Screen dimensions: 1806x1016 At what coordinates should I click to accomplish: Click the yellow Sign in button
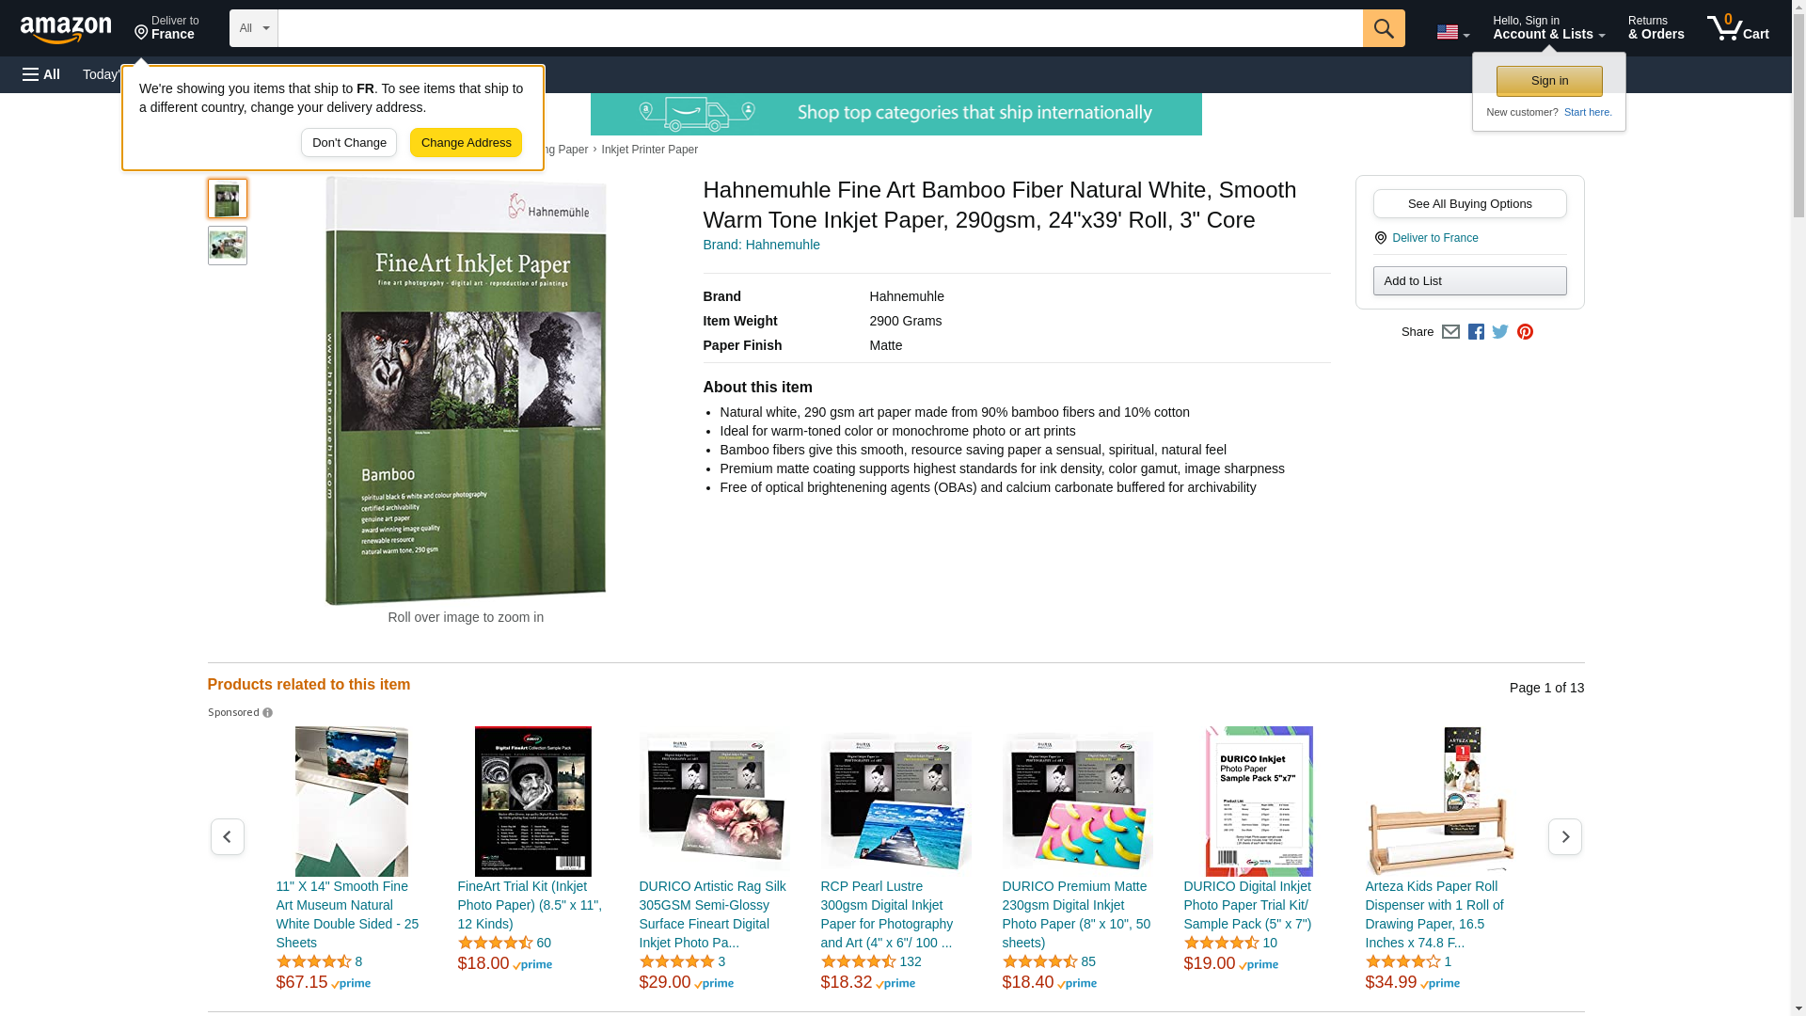(x=1549, y=81)
